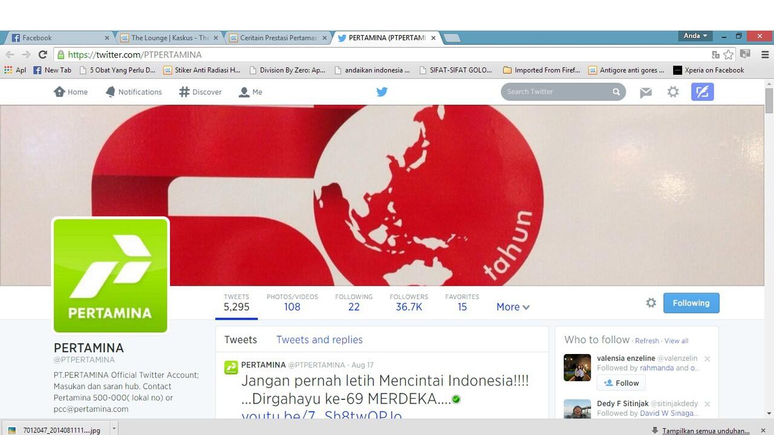Open the extension icon beside the bookmark star

click(746, 54)
